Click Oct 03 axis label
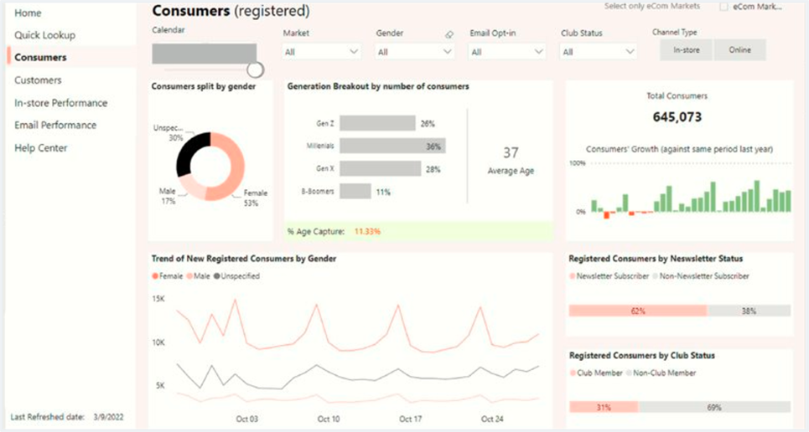Image resolution: width=809 pixels, height=432 pixels. click(x=247, y=419)
